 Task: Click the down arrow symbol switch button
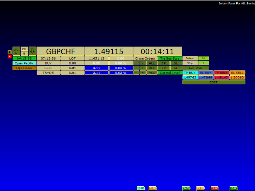(x=32, y=51)
